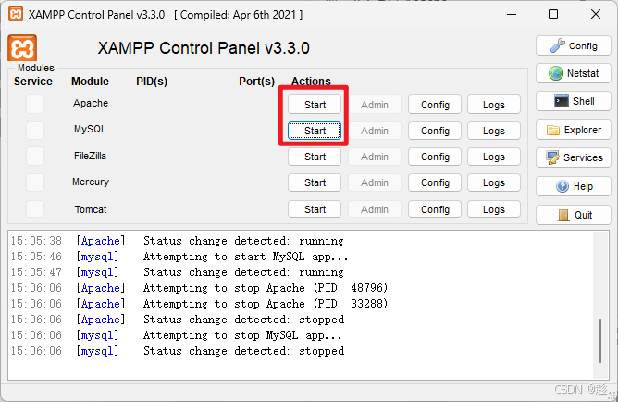Screen dimensions: 618x402
Task: Select log line with PID 48796
Action: pos(199,288)
